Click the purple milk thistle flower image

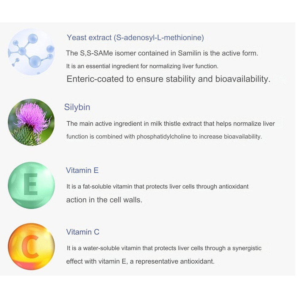coord(31,122)
